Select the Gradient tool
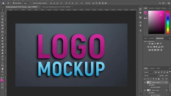This screenshot has width=171, height=96. coord(2,47)
